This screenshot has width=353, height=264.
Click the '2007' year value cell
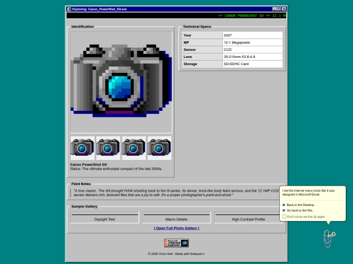(x=252, y=35)
